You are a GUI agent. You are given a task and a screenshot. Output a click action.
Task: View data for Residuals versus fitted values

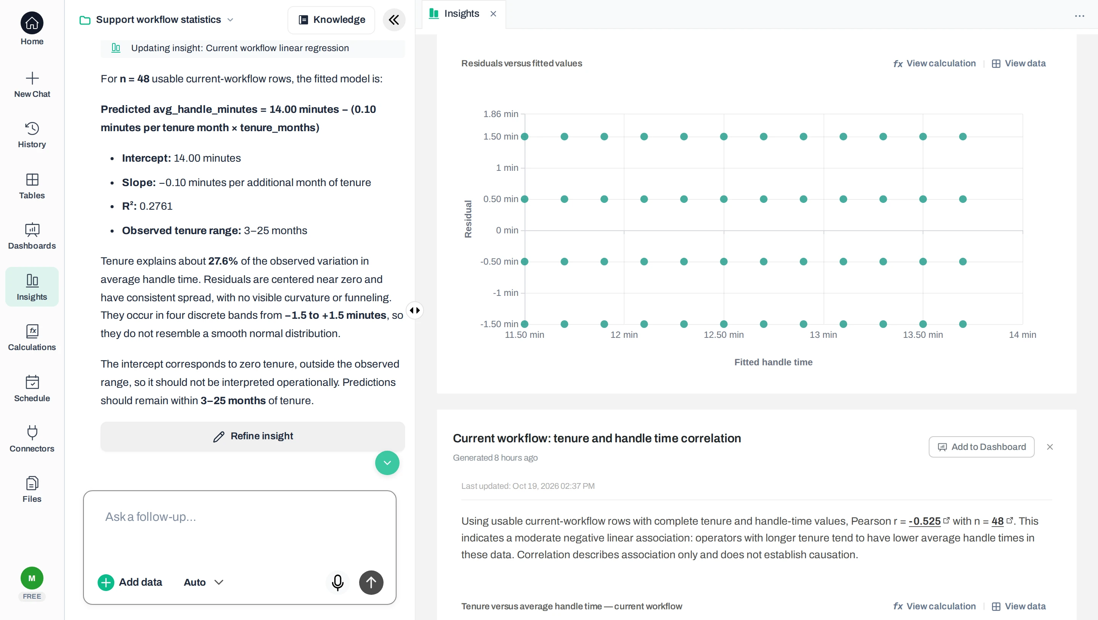tap(1018, 64)
